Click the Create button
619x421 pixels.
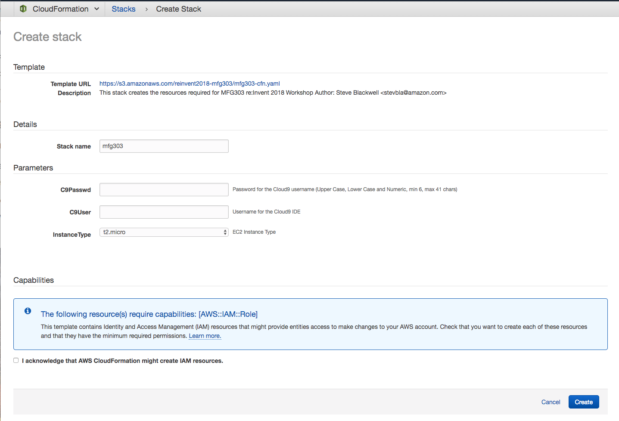point(584,402)
